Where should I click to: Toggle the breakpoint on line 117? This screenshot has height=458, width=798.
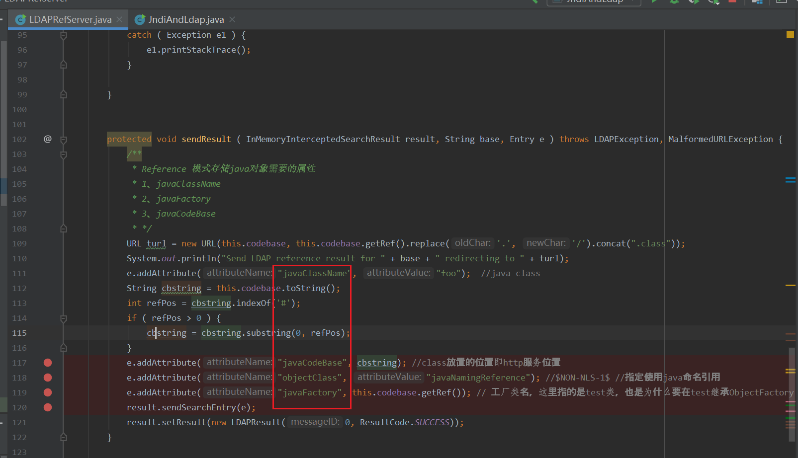[48, 363]
